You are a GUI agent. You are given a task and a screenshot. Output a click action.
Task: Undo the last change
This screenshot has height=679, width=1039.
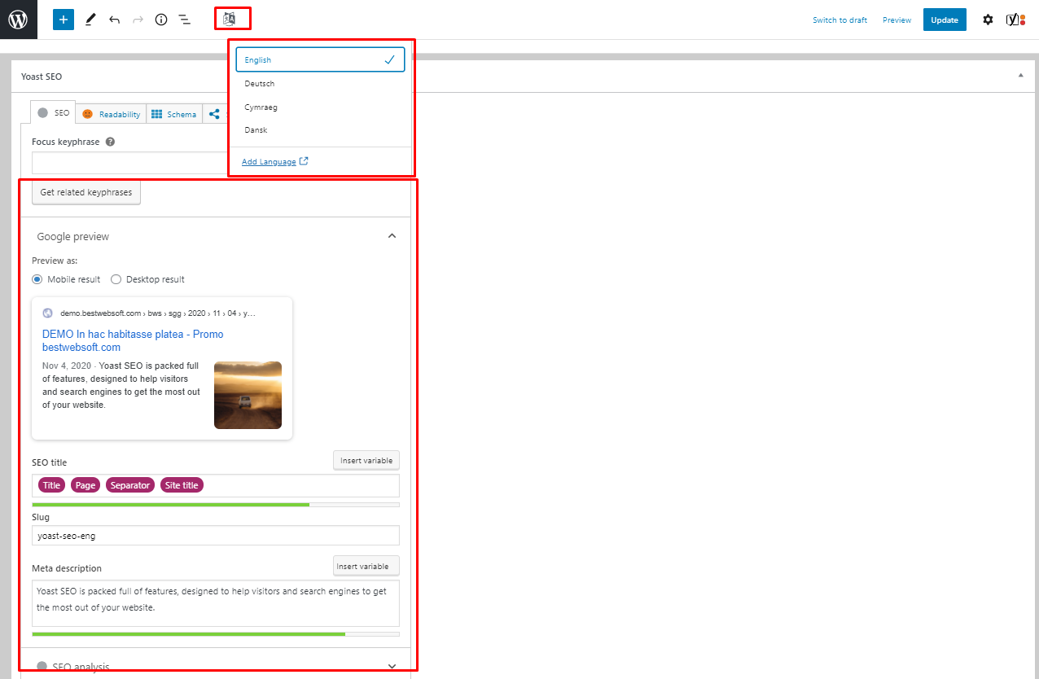tap(114, 20)
